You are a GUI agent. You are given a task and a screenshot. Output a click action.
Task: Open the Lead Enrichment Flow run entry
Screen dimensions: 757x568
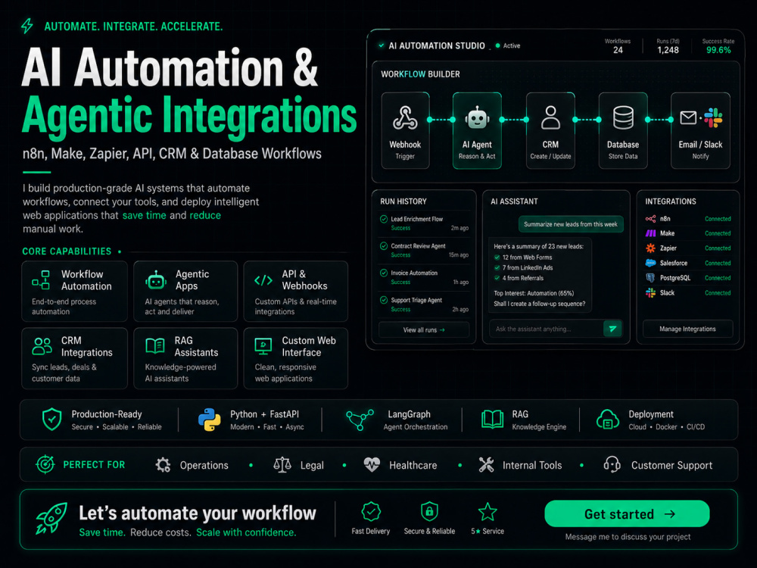pos(424,223)
